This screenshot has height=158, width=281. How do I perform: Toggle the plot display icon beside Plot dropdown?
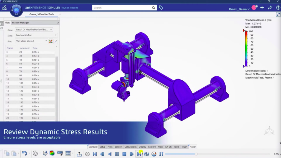tap(51, 41)
